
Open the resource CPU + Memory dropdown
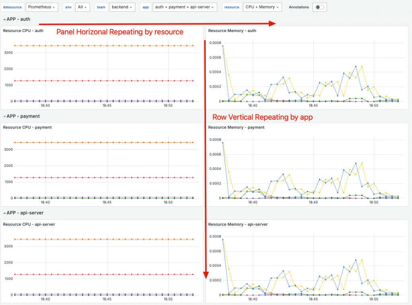[262, 7]
